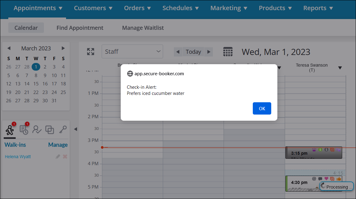Screen dimensions: 356x199
Task: Open the Orders menu
Action: click(137, 8)
